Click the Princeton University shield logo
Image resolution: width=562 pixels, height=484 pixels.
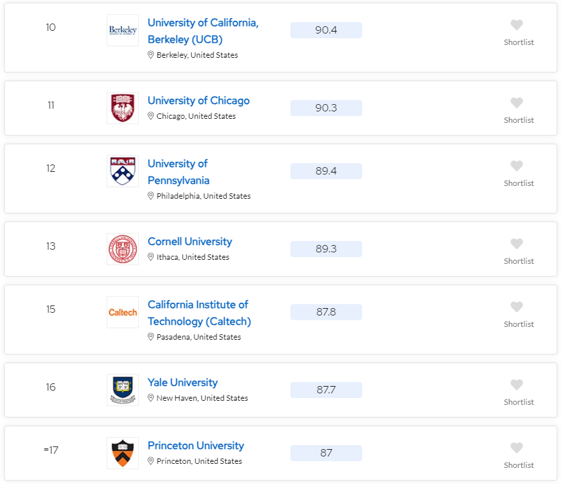coord(122,452)
